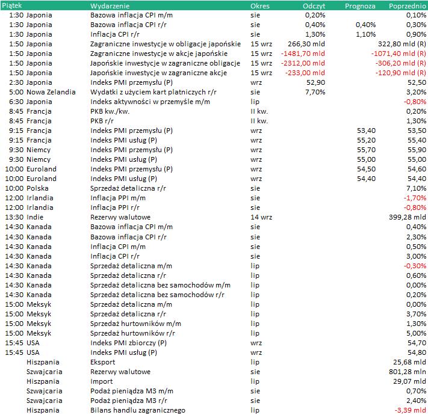Image resolution: width=428 pixels, height=415 pixels.
Task: Select "Zagraniczne inwestycje w obligacje japońskie"
Action: point(166,44)
